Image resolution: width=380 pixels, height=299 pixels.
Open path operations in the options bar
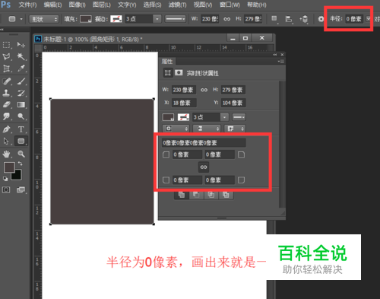(274, 19)
